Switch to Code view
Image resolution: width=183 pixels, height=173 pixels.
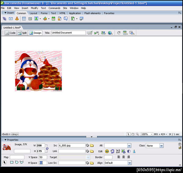click(x=11, y=33)
